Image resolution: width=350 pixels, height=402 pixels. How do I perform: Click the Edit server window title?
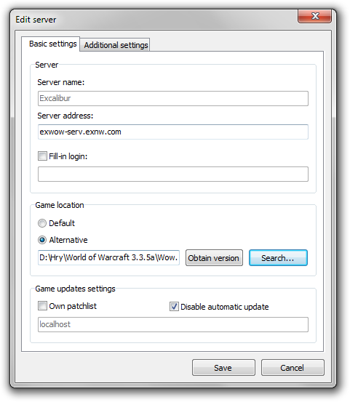coord(36,20)
